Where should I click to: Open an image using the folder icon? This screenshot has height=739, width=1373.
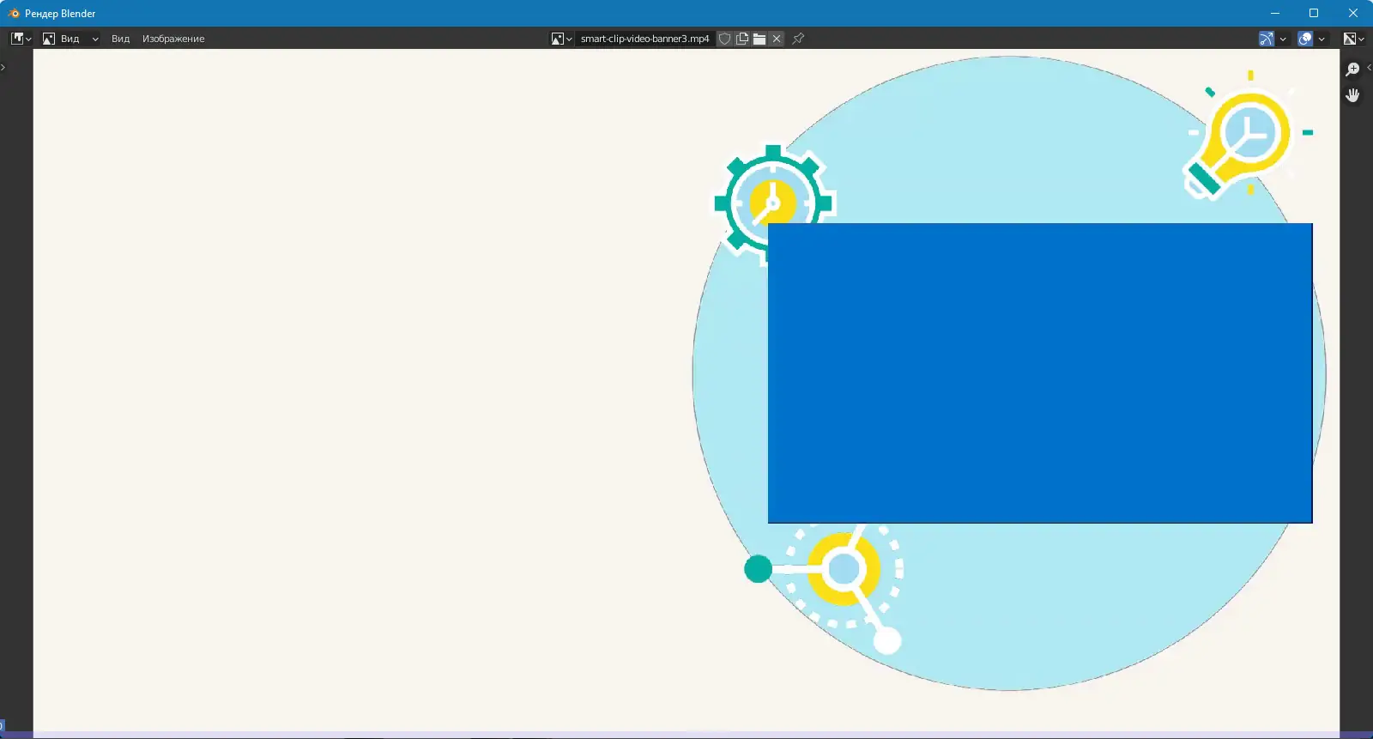(759, 39)
